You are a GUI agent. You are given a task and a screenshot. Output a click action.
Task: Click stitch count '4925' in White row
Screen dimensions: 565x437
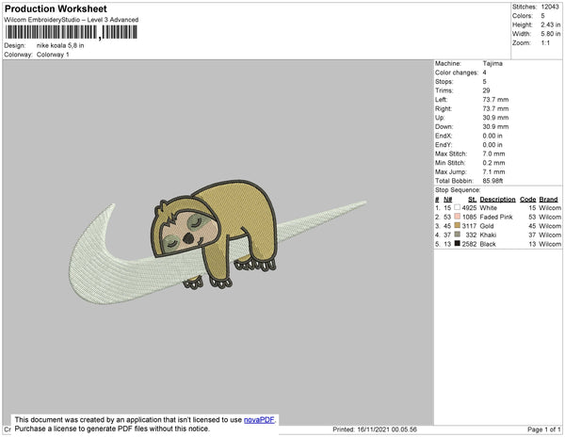pos(469,208)
